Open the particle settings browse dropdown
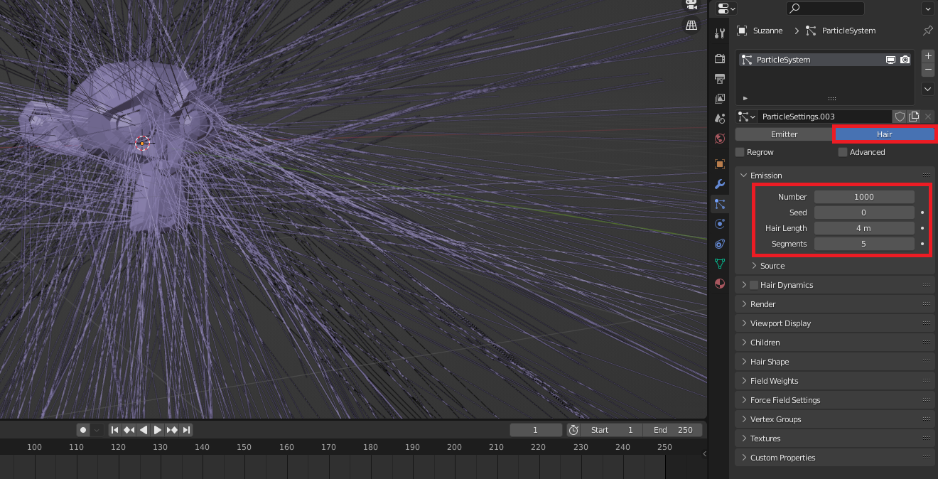The image size is (938, 479). (746, 117)
